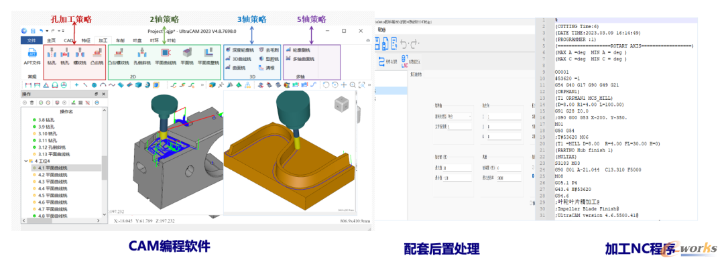Screen dimensions: 724x264
Task: Click the circle drawing tool icon
Action: coord(95,85)
